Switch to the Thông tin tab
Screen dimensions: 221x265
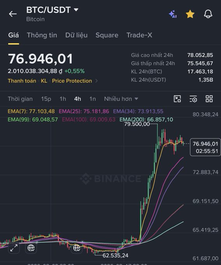click(x=42, y=35)
